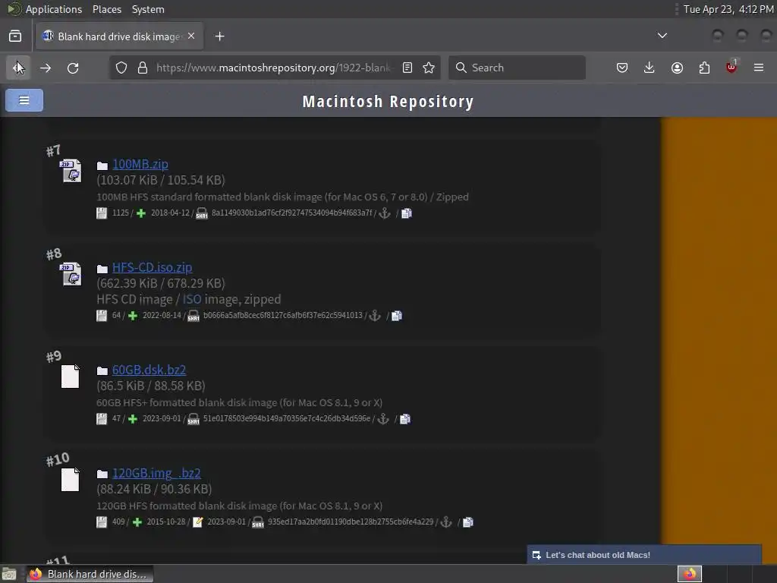
Task: Select the Blank hard drive disk image tab
Action: click(x=119, y=36)
